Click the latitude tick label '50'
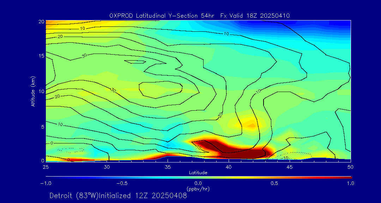The image size is (381, 203). coord(351,167)
